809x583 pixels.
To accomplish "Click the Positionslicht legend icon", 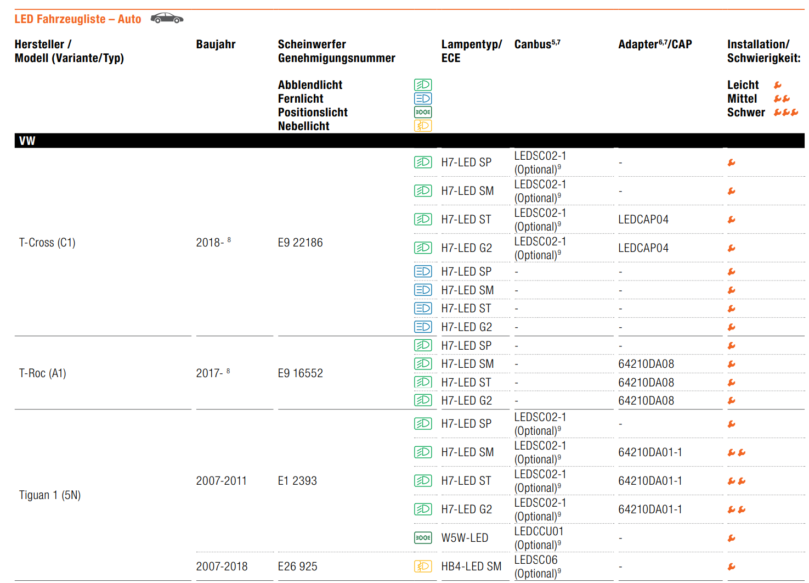I will (423, 112).
